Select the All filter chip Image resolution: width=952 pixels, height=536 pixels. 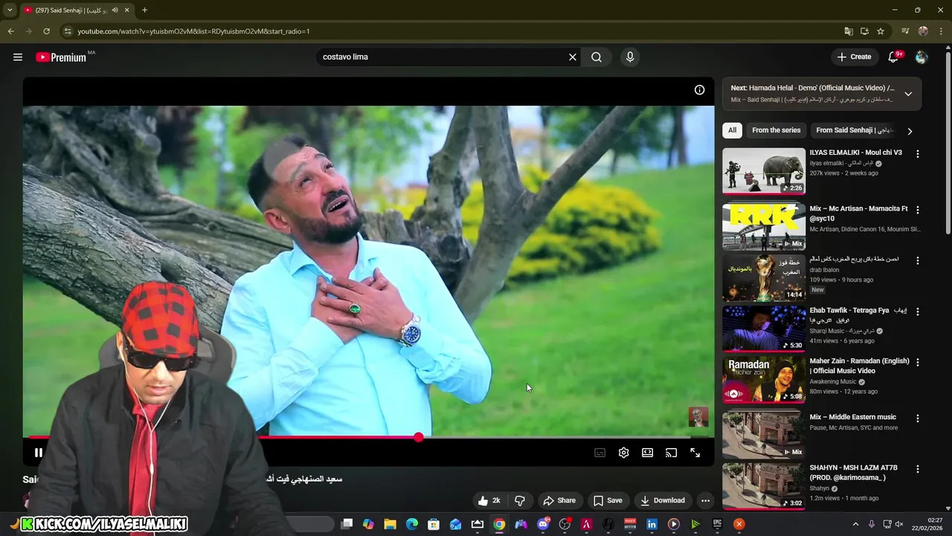(x=732, y=130)
